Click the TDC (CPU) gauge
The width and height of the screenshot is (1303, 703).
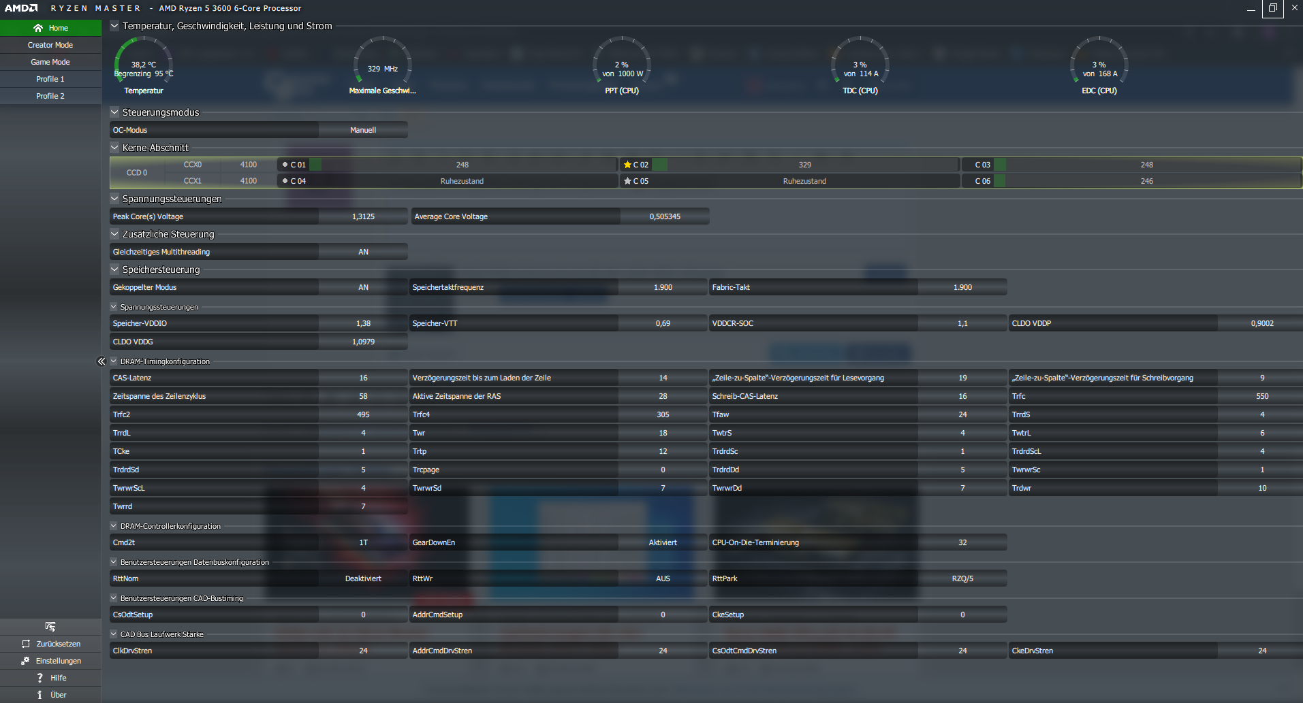coord(860,66)
